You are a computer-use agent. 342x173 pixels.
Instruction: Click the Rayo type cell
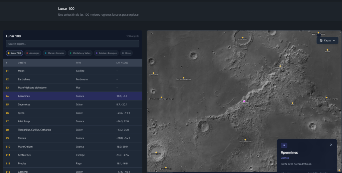(x=78, y=163)
